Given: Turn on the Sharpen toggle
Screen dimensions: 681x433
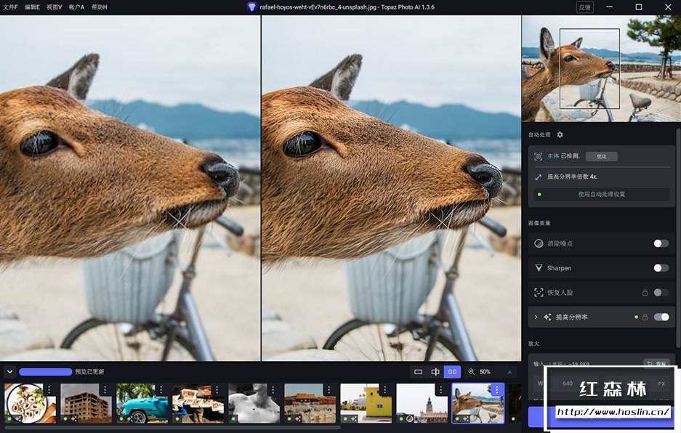Looking at the screenshot, I should point(661,268).
